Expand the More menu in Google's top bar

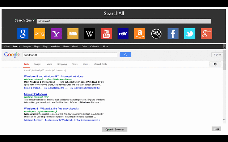coord(106,47)
